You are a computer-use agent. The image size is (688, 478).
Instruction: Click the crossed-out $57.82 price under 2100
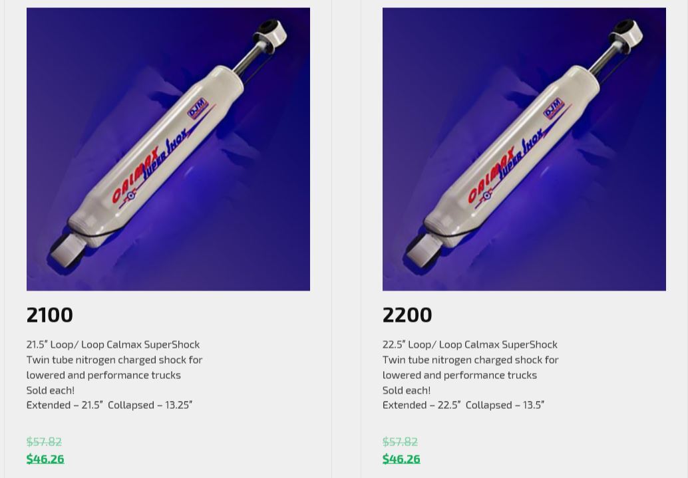(44, 441)
